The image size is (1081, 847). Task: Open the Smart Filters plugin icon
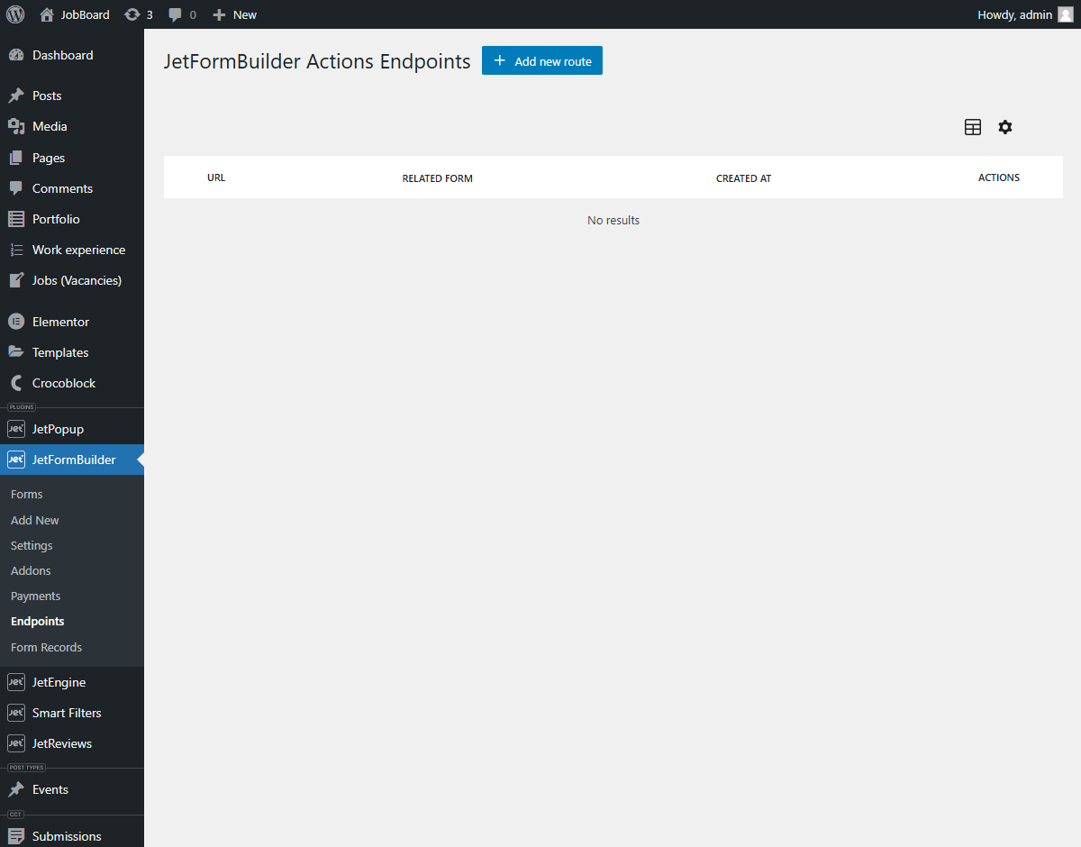tap(16, 712)
